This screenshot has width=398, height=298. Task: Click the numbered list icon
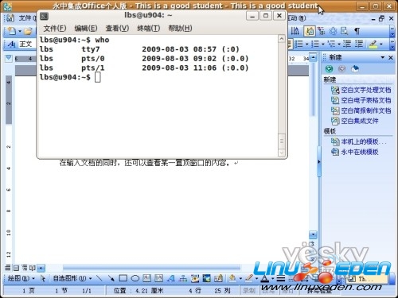pyautogui.click(x=315, y=44)
